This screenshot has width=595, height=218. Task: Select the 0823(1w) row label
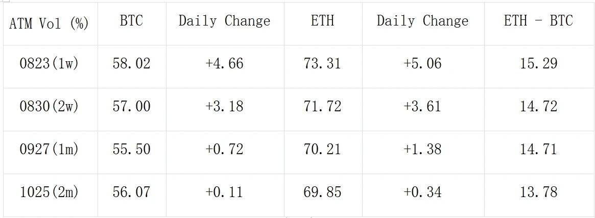(x=49, y=64)
